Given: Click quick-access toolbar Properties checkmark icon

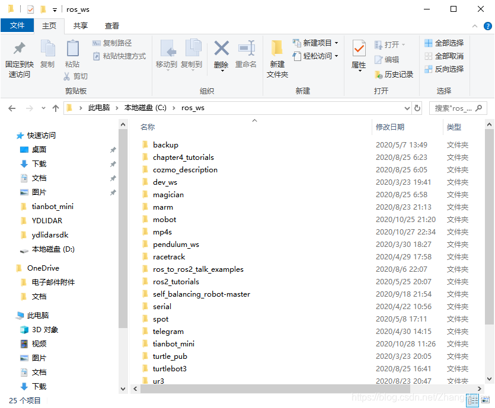Looking at the screenshot, I should coord(30,9).
